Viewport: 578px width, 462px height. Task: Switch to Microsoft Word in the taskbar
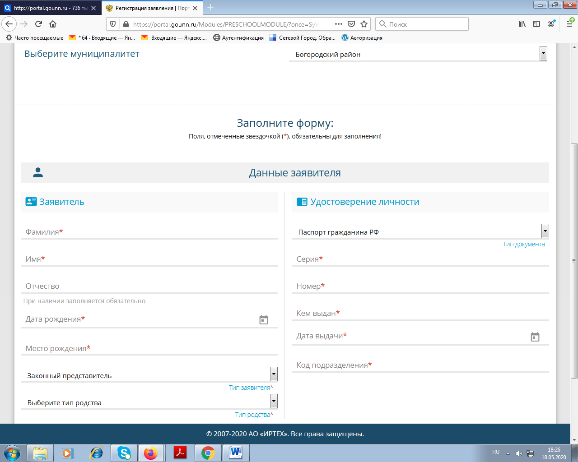[236, 453]
